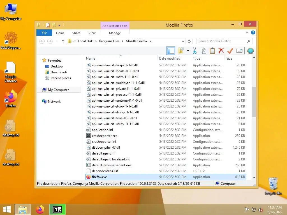Switch to the Home ribbon tab
This screenshot has width=287, height=215.
pyautogui.click(x=60, y=33)
